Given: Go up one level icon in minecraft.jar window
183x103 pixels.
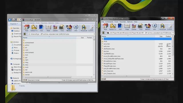Looking at the screenshot, I should coord(25,34).
